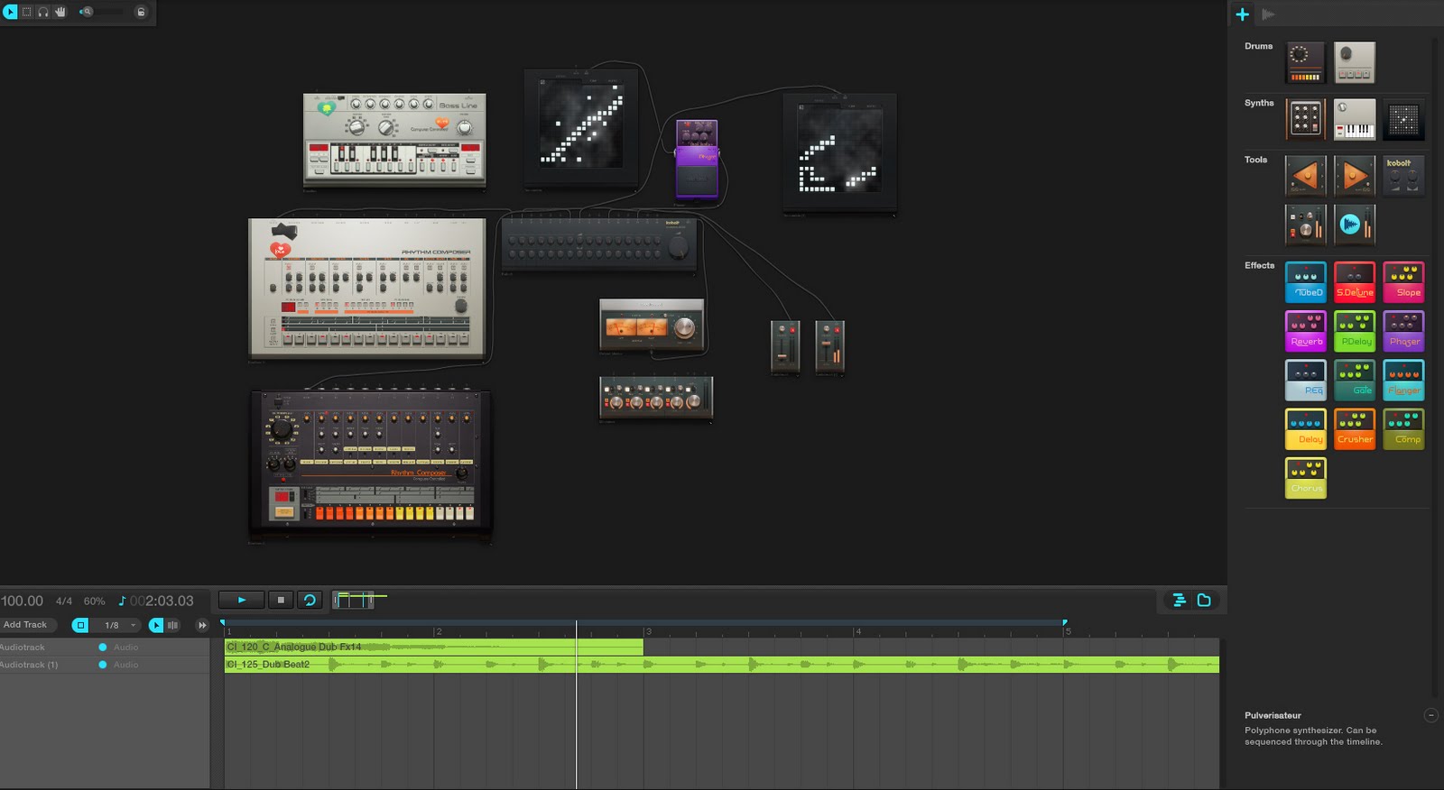Viewport: 1444px width, 790px height.
Task: Select the arrow pointer tool
Action: [10, 12]
